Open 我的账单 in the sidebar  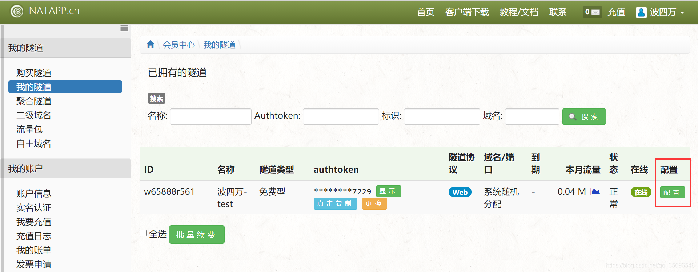[34, 250]
